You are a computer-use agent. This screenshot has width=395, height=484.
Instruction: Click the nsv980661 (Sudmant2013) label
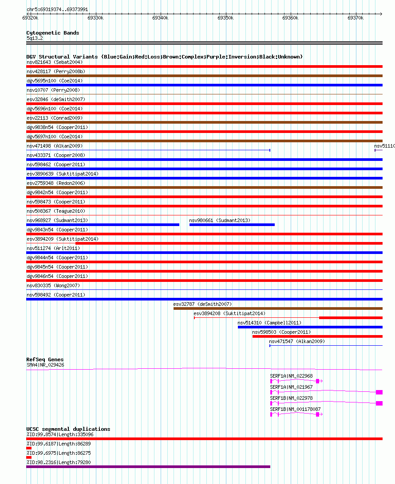coord(220,220)
